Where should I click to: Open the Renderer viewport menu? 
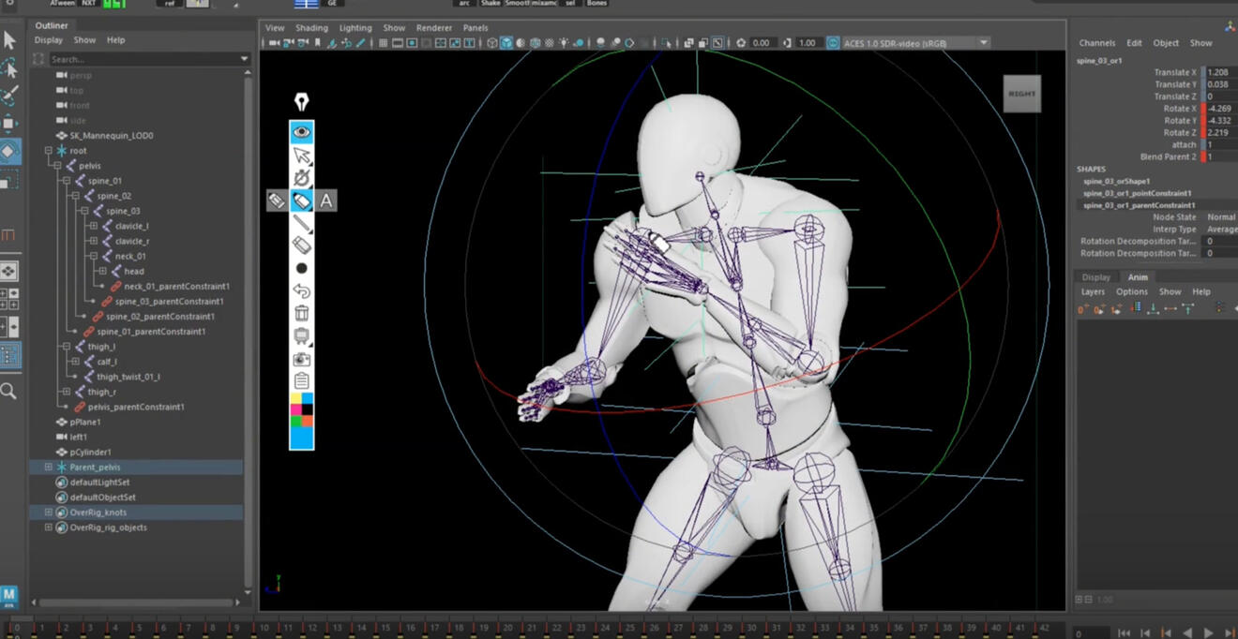click(433, 28)
